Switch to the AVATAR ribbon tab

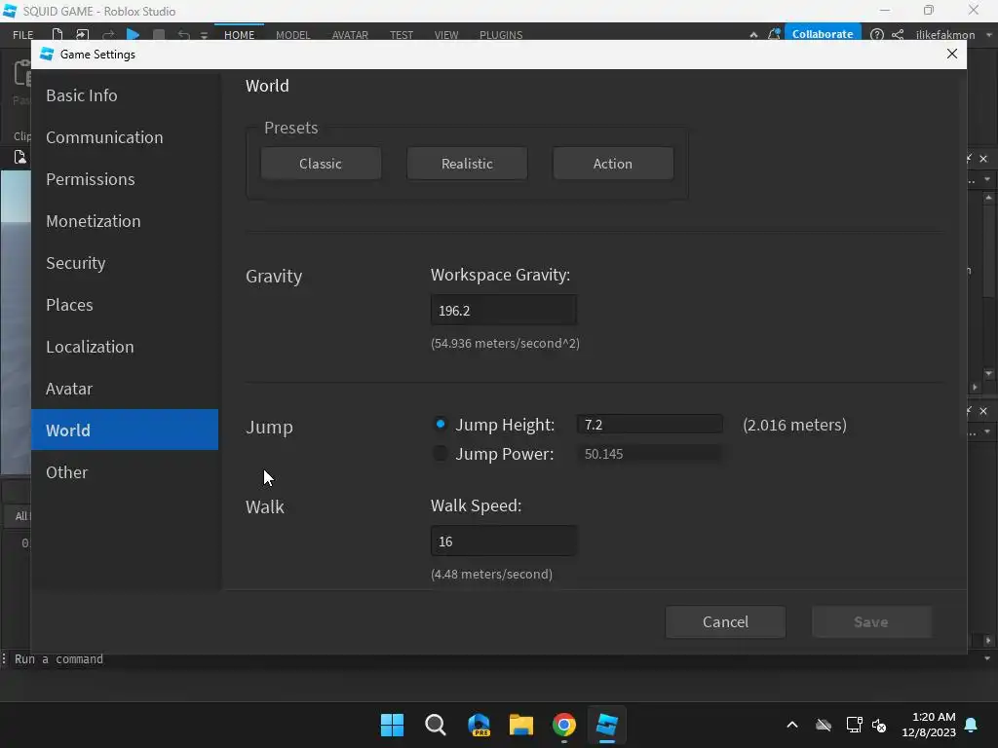tap(350, 35)
